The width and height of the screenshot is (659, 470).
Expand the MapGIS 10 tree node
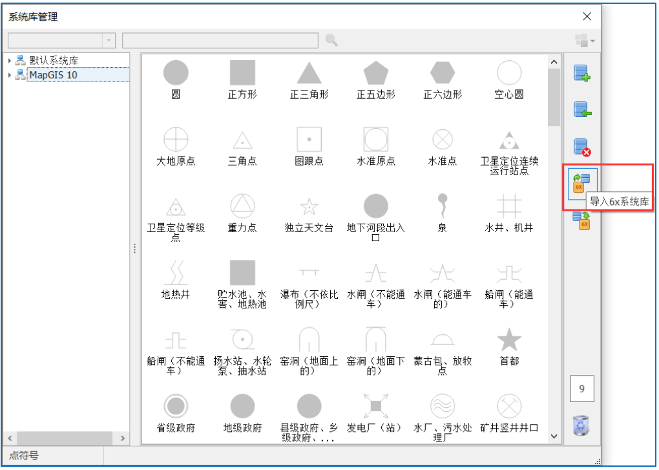coord(9,75)
